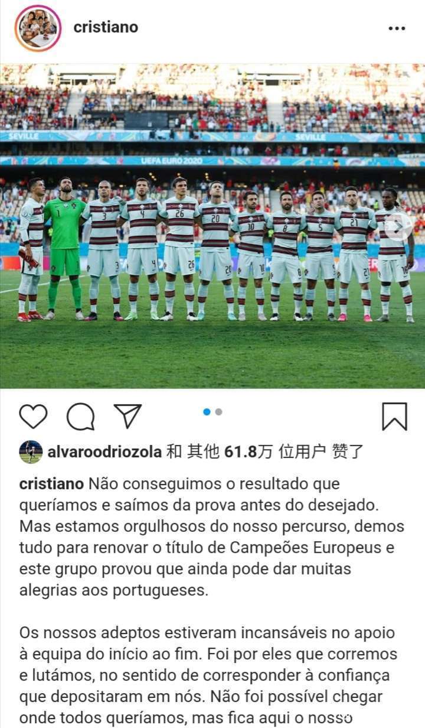Image resolution: width=425 pixels, height=728 pixels.
Task: Open alvaroodriozola's small avatar
Action: pos(31,452)
